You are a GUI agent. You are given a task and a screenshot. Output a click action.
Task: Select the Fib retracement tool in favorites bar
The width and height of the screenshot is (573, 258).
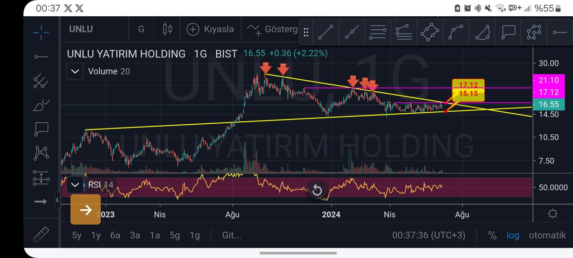[378, 32]
